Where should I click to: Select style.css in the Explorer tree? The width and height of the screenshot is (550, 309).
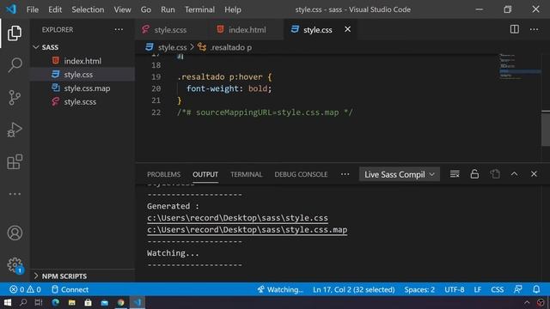pyautogui.click(x=82, y=75)
